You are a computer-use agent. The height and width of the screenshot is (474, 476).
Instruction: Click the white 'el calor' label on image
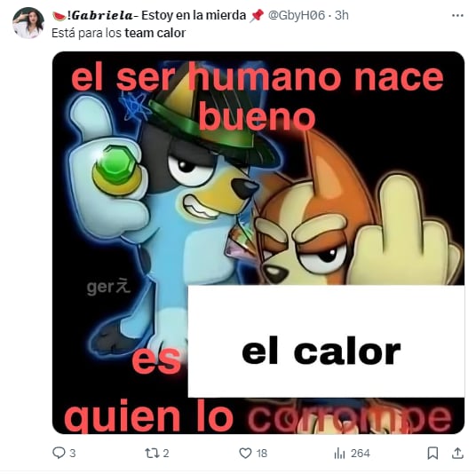[326, 341]
